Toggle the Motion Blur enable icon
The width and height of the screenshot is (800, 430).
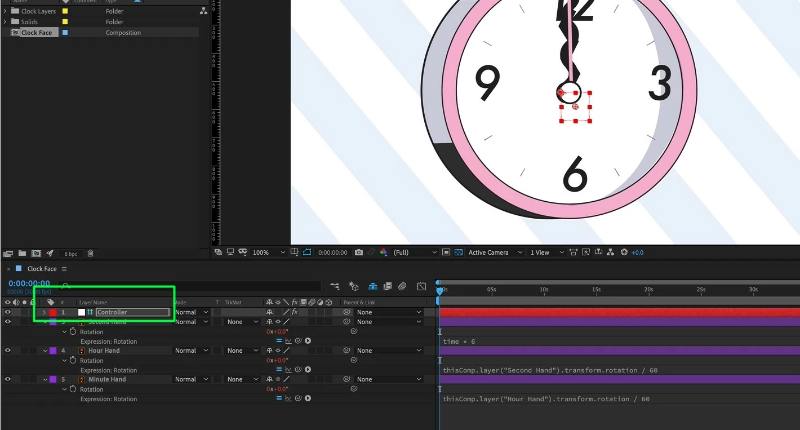[402, 286]
